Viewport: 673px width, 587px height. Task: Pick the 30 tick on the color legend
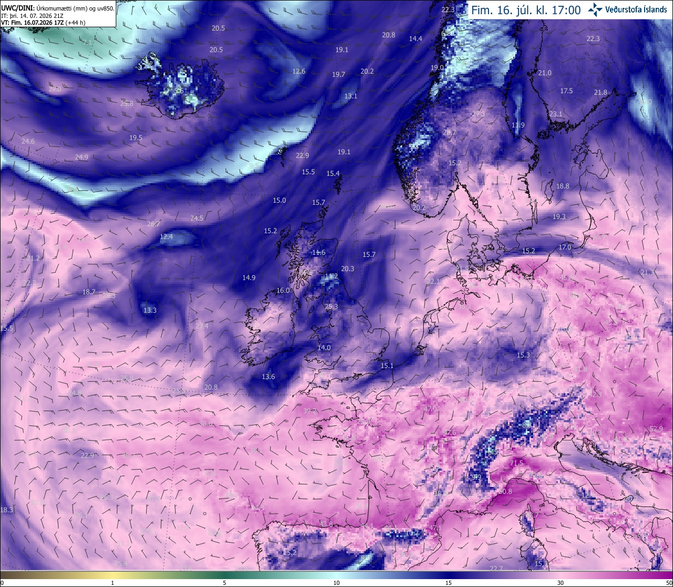point(560,583)
